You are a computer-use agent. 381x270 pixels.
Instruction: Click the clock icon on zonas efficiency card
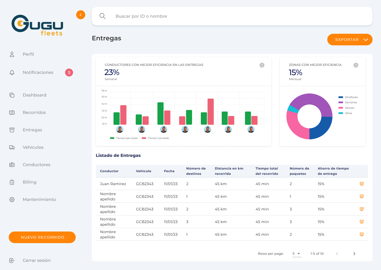click(356, 65)
